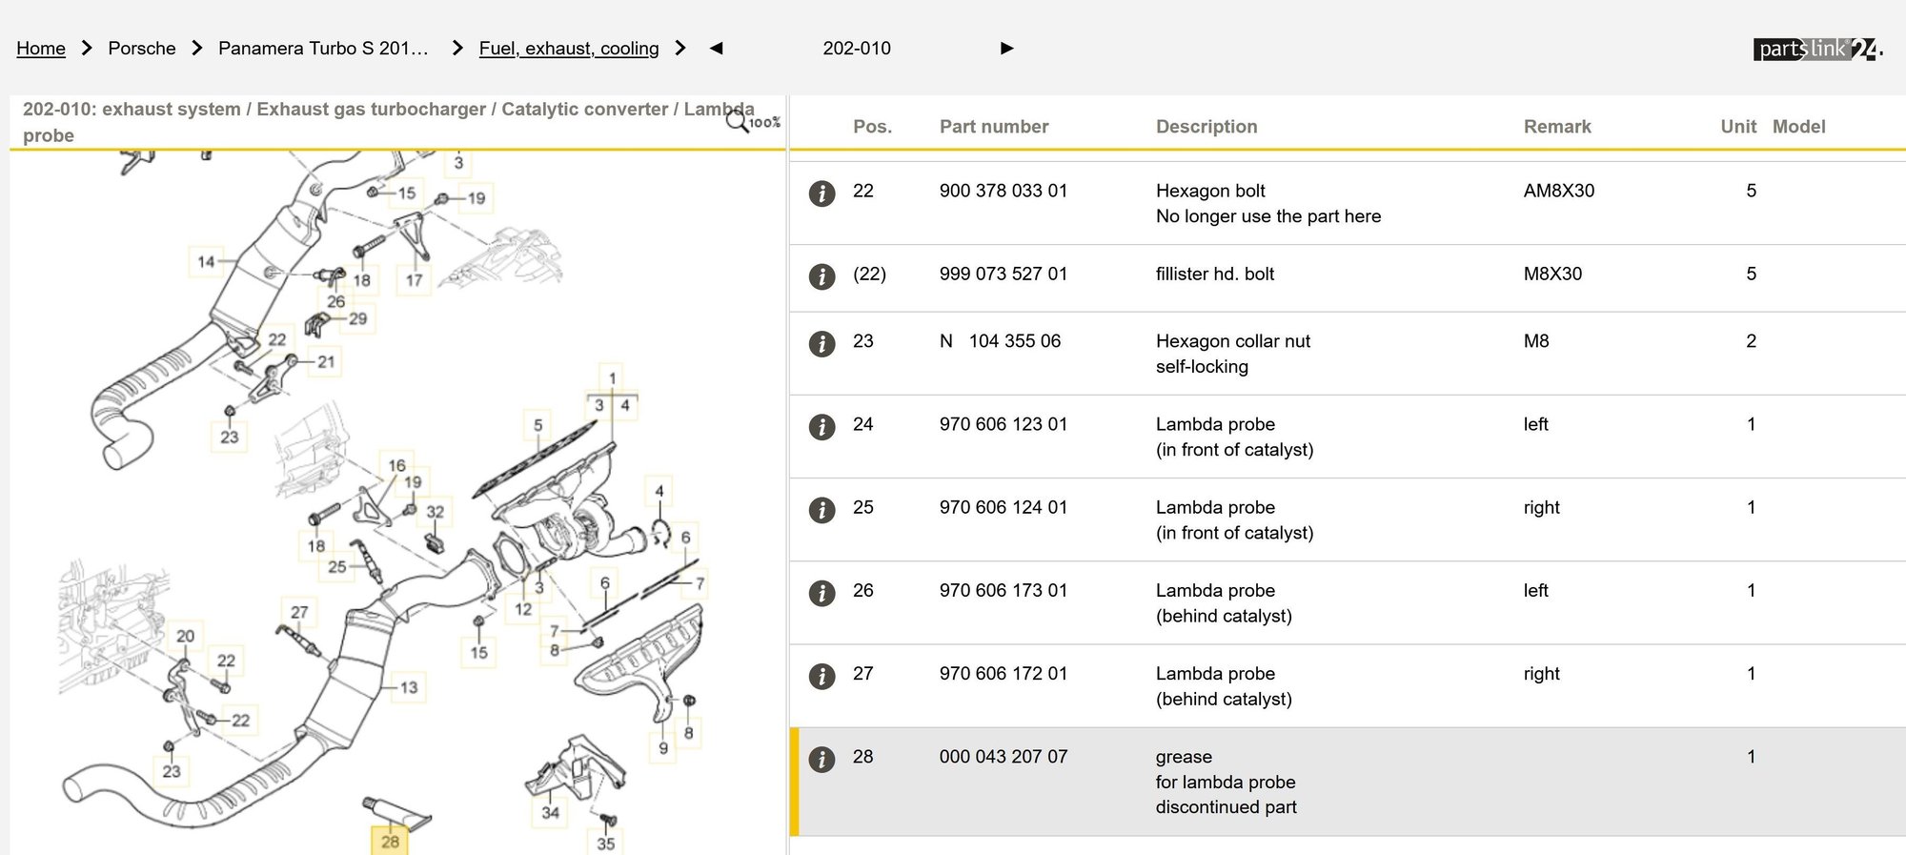The image size is (1906, 855).
Task: Click chevron after Panamera Turbo S
Action: coord(457,49)
